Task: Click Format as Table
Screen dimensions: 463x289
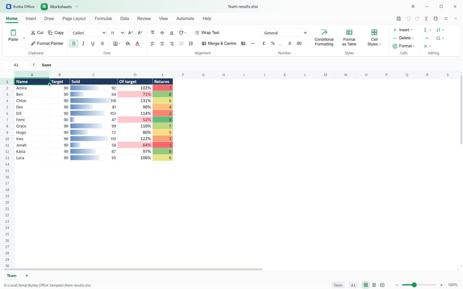Action: click(x=349, y=37)
